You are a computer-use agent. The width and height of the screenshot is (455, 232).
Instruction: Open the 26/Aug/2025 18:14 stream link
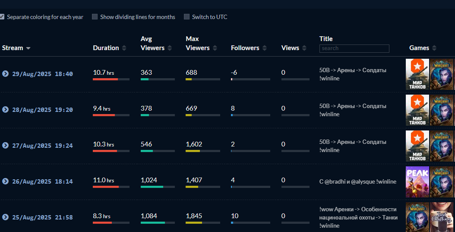[x=42, y=181]
